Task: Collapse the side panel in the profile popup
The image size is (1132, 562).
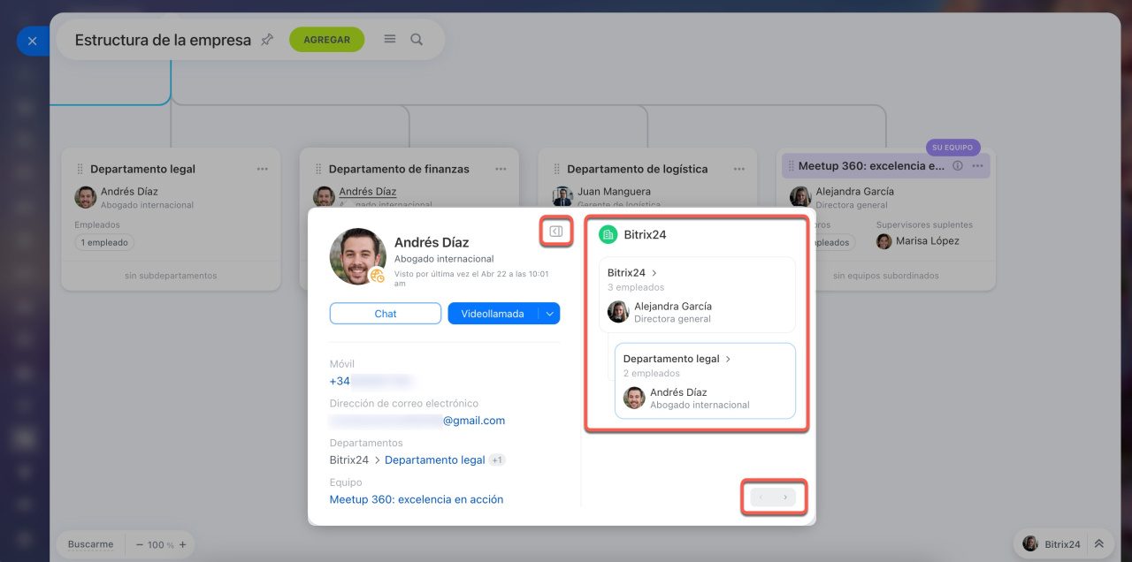Action: (x=556, y=232)
